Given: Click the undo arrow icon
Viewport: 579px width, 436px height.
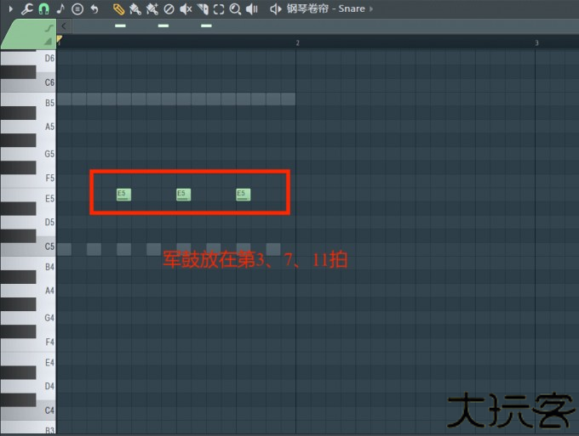Looking at the screenshot, I should [x=95, y=8].
